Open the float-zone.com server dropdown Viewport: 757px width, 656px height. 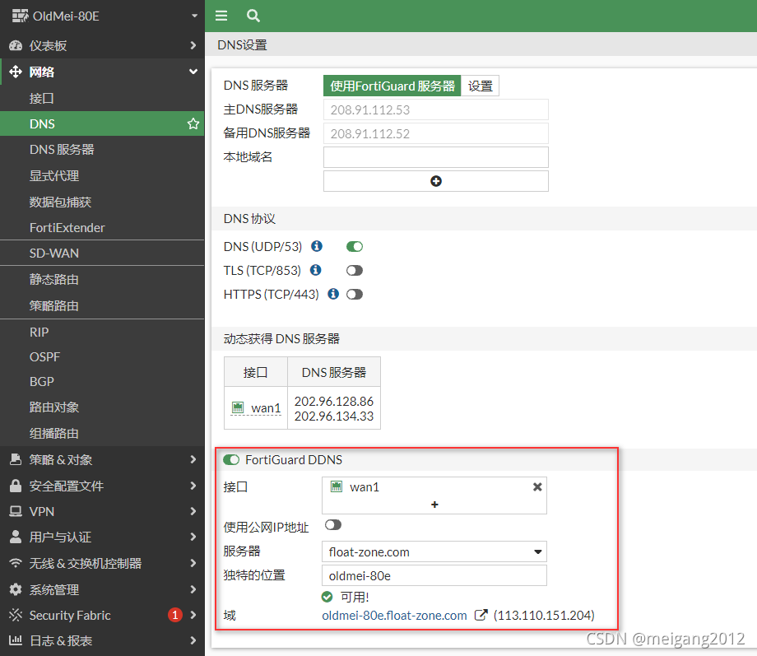[434, 551]
